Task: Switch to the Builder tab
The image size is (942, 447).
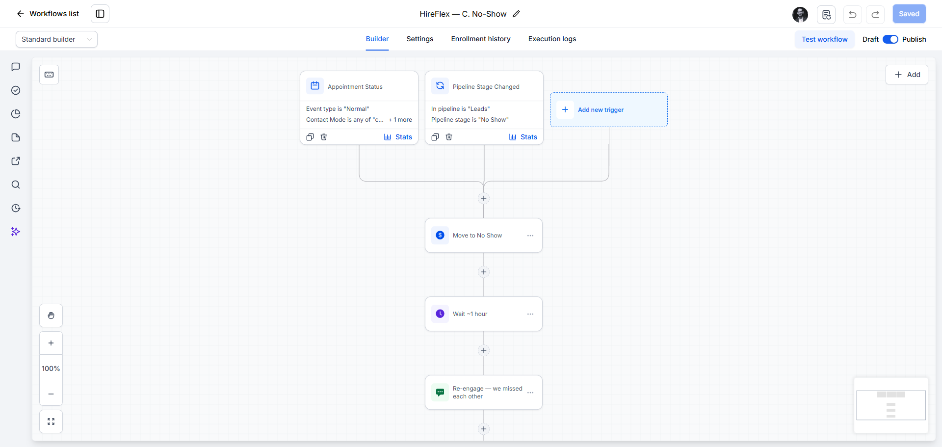Action: click(377, 39)
